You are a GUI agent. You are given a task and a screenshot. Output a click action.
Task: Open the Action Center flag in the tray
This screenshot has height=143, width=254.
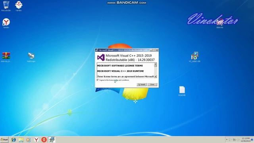[x=230, y=139]
